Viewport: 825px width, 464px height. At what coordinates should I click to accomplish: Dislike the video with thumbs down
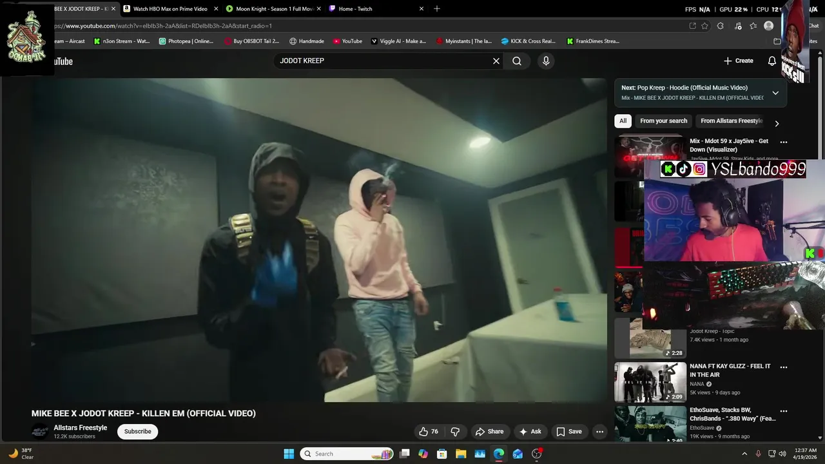455,431
